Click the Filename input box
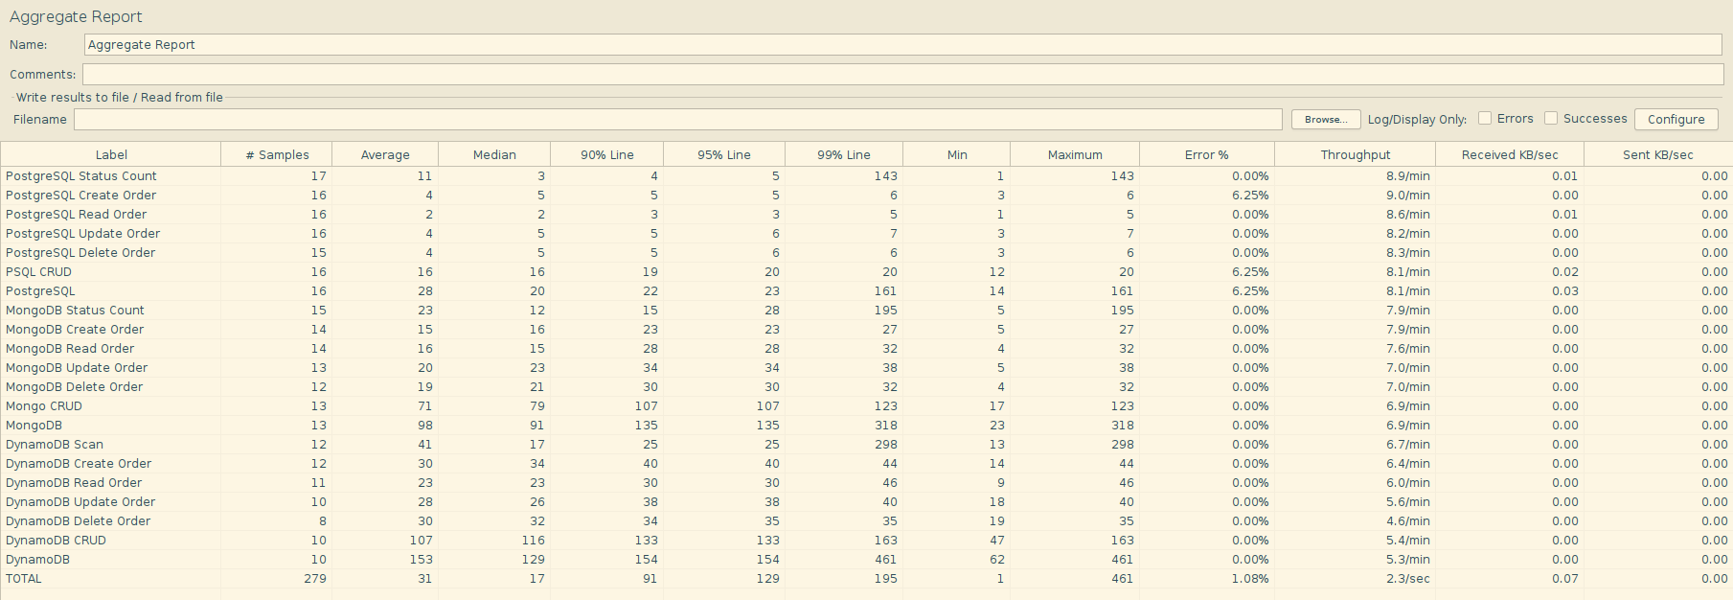The image size is (1733, 600). 677,119
